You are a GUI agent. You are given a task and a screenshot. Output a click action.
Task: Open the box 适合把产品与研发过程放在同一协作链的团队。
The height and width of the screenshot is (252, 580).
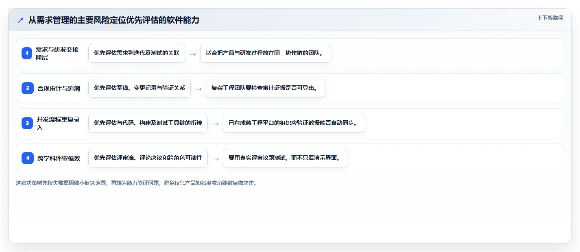pos(266,53)
